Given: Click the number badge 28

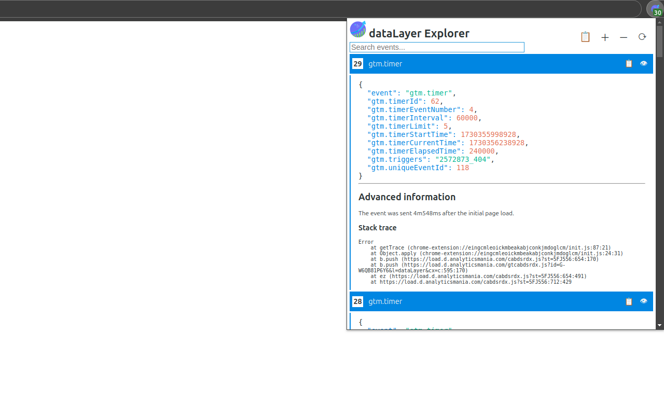Looking at the screenshot, I should click(357, 301).
